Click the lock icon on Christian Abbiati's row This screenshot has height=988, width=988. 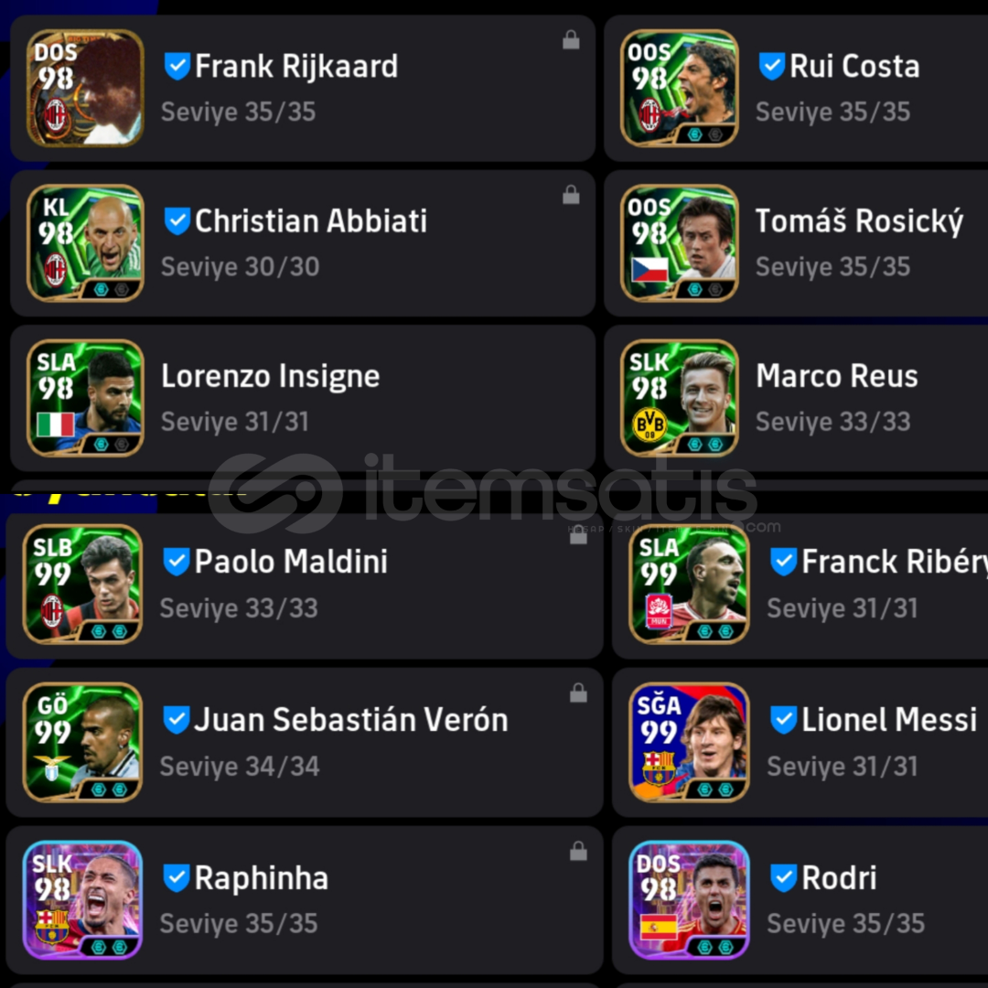(x=571, y=195)
